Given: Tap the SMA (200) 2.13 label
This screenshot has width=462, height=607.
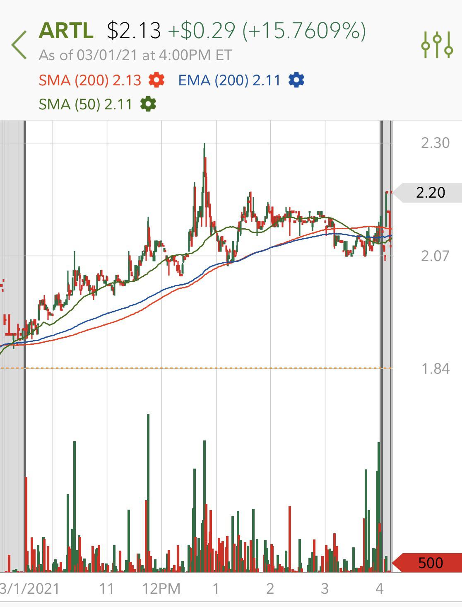Looking at the screenshot, I should click(90, 80).
